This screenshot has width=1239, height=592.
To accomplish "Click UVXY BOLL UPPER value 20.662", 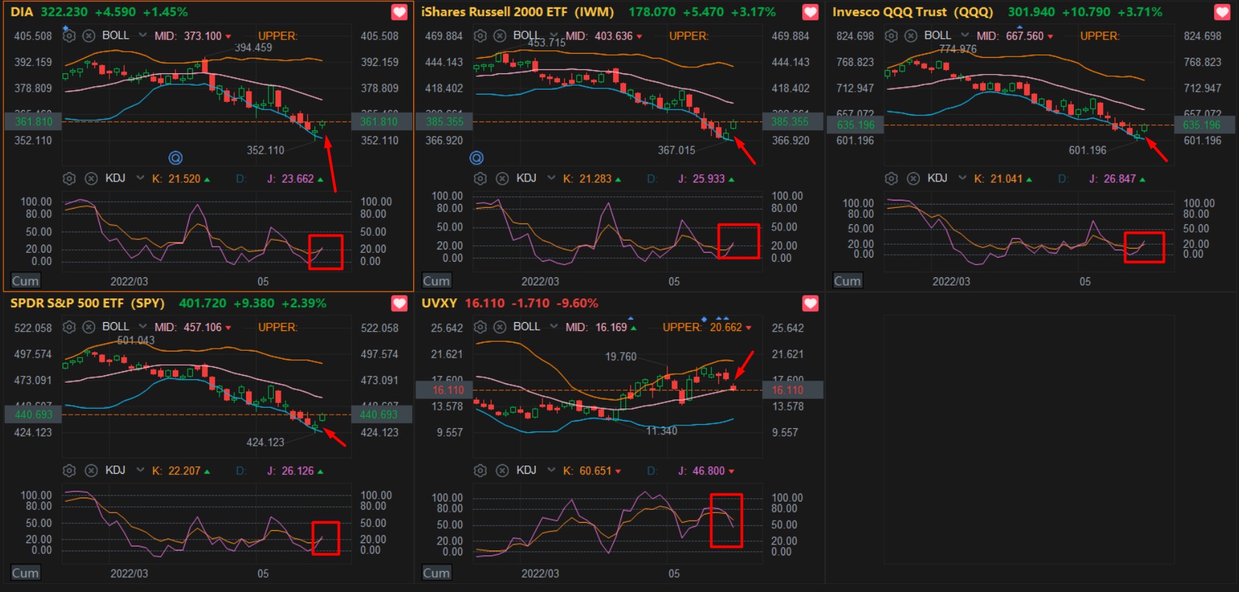I will click(x=726, y=327).
